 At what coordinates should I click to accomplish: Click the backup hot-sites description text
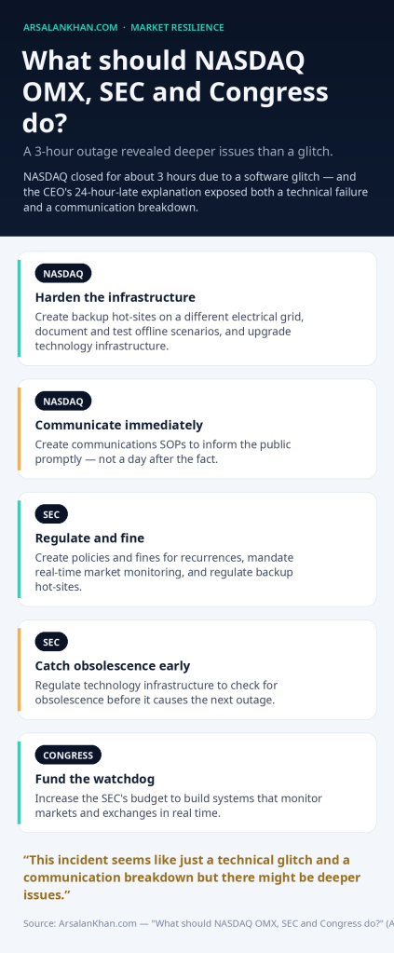170,332
